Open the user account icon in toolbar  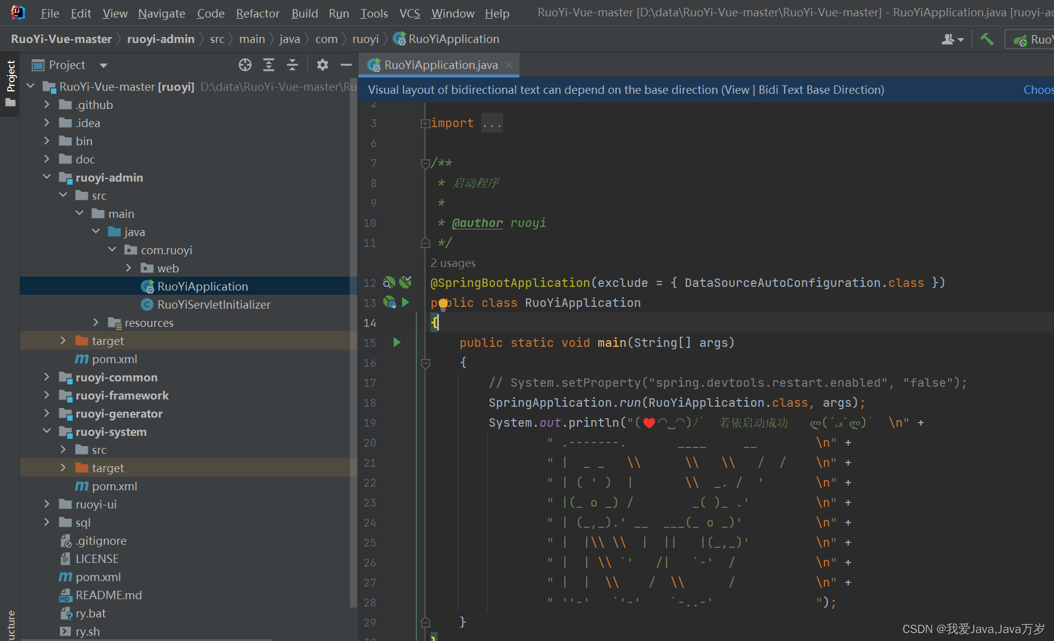click(x=952, y=39)
